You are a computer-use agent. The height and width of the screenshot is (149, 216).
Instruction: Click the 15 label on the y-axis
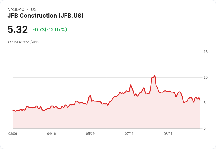coord(205,52)
